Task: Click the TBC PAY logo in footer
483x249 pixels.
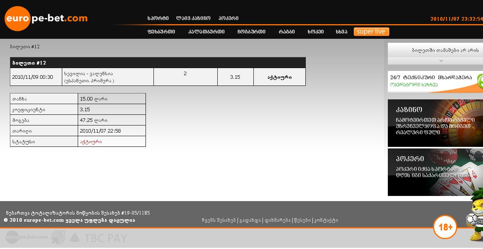Action: click(98, 238)
